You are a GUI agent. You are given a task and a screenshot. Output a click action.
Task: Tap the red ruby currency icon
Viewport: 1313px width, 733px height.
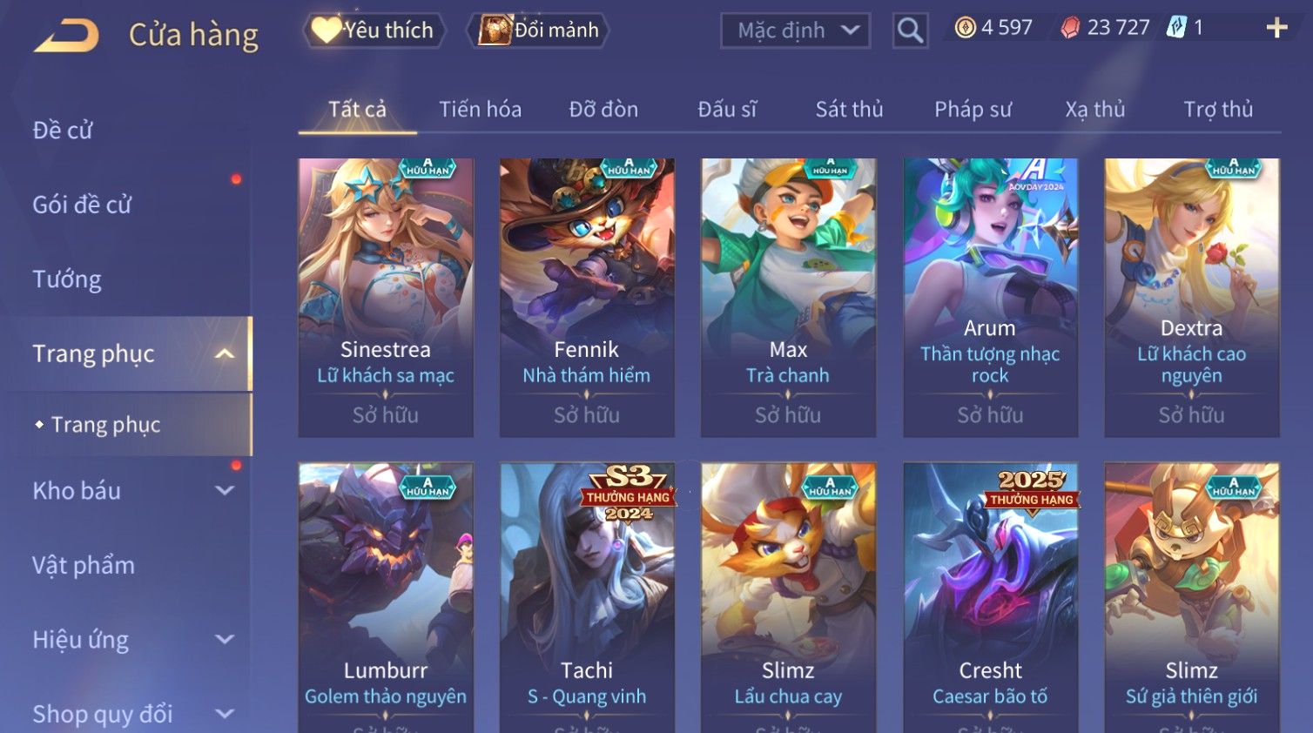[x=1070, y=28]
